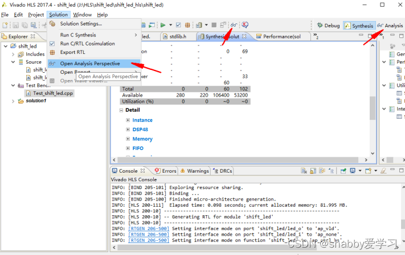The image size is (405, 255).
Task: Expand the solution1 tree node
Action: [13, 101]
